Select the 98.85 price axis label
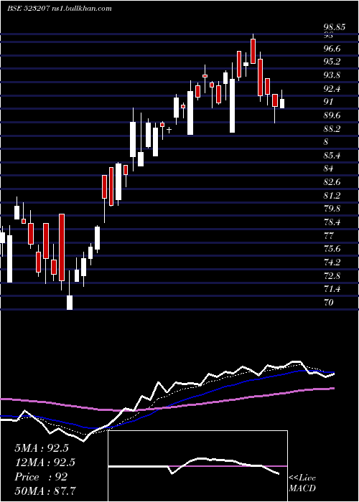The image size is (359, 502). 335,27
